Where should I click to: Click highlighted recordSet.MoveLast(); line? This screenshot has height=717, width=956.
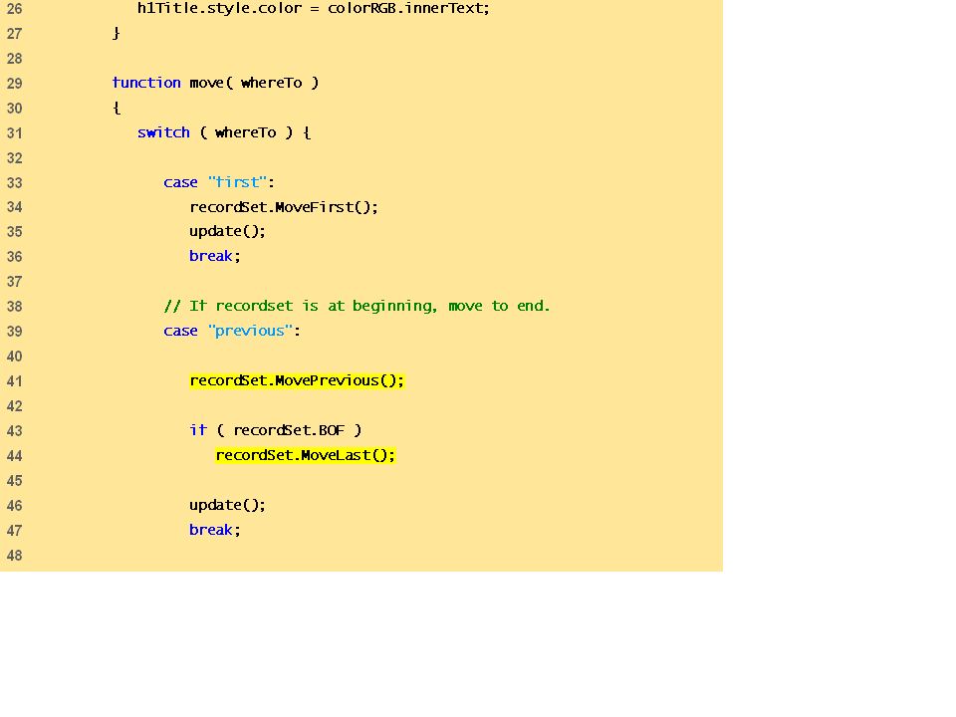[x=306, y=455]
